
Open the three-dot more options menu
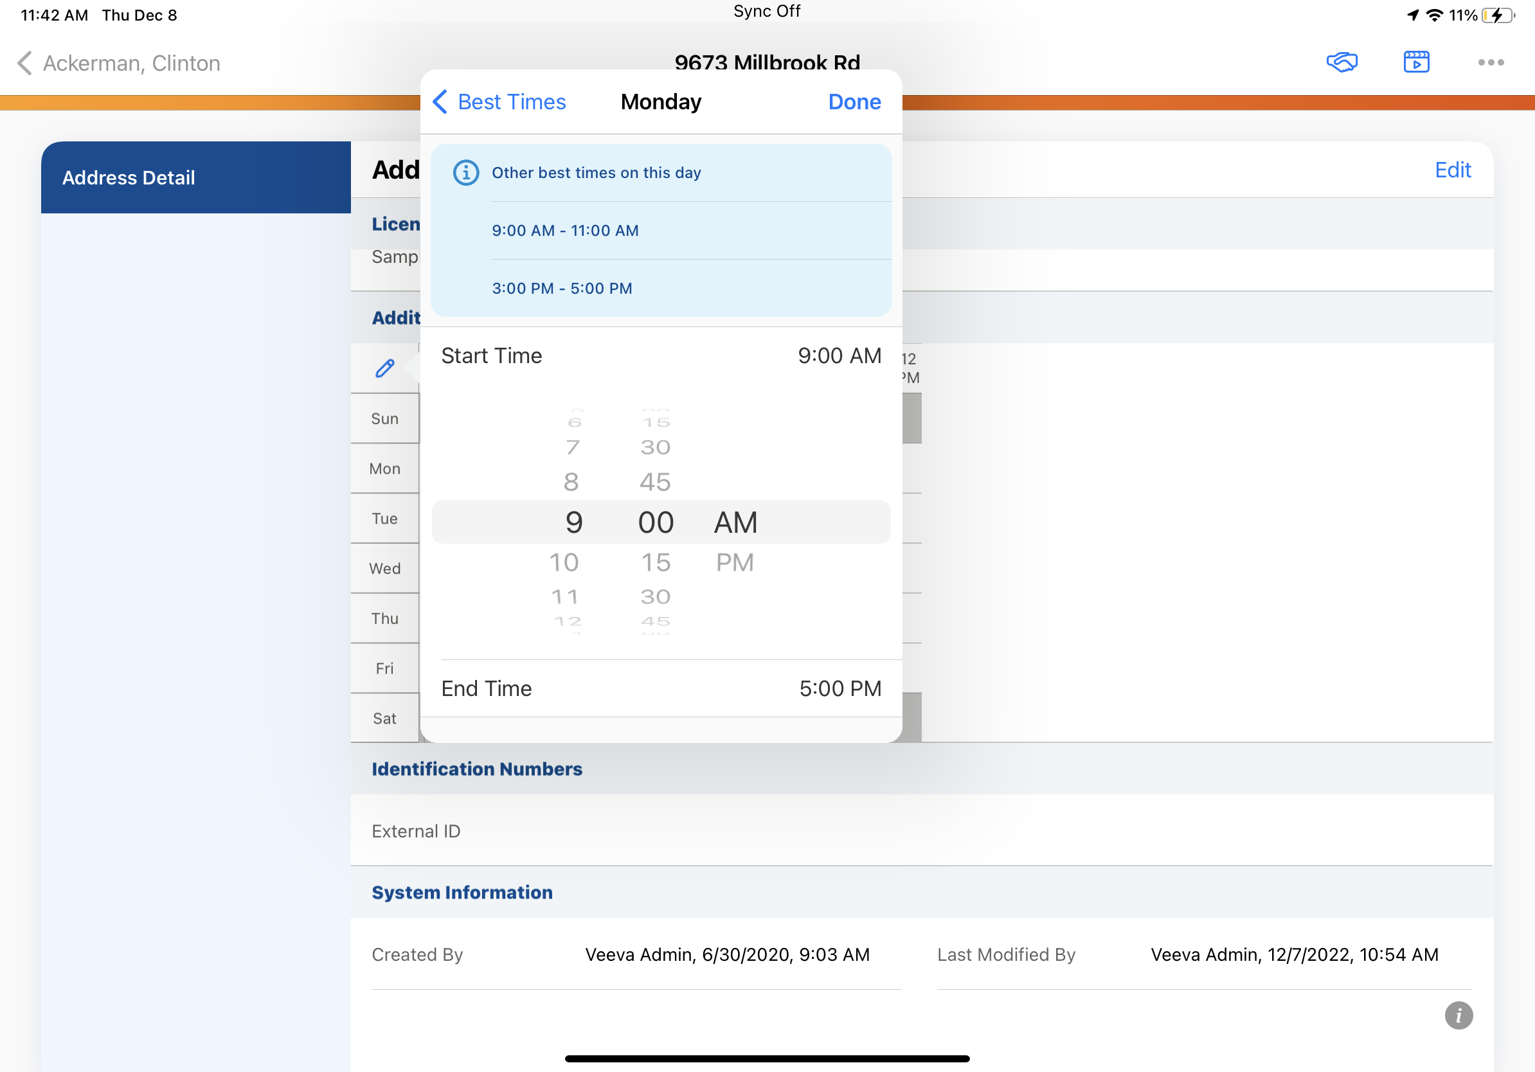1490,62
